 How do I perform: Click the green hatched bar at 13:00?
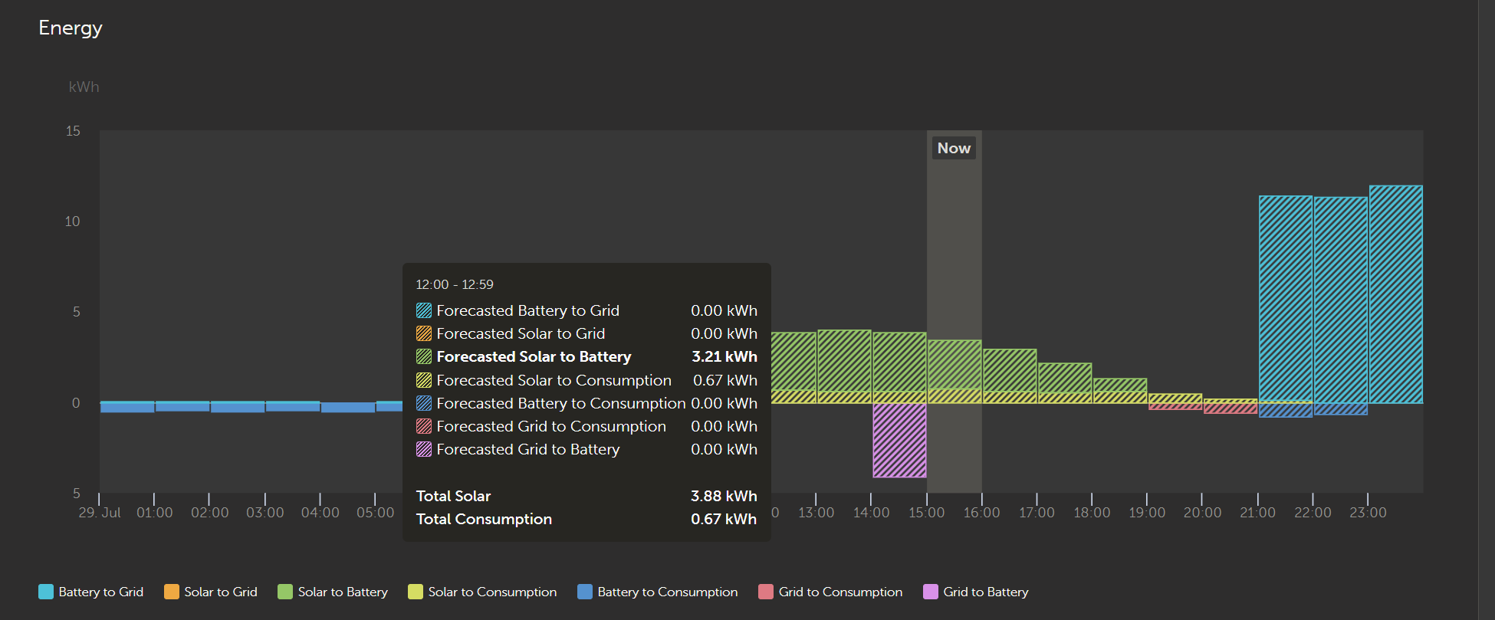tap(844, 360)
